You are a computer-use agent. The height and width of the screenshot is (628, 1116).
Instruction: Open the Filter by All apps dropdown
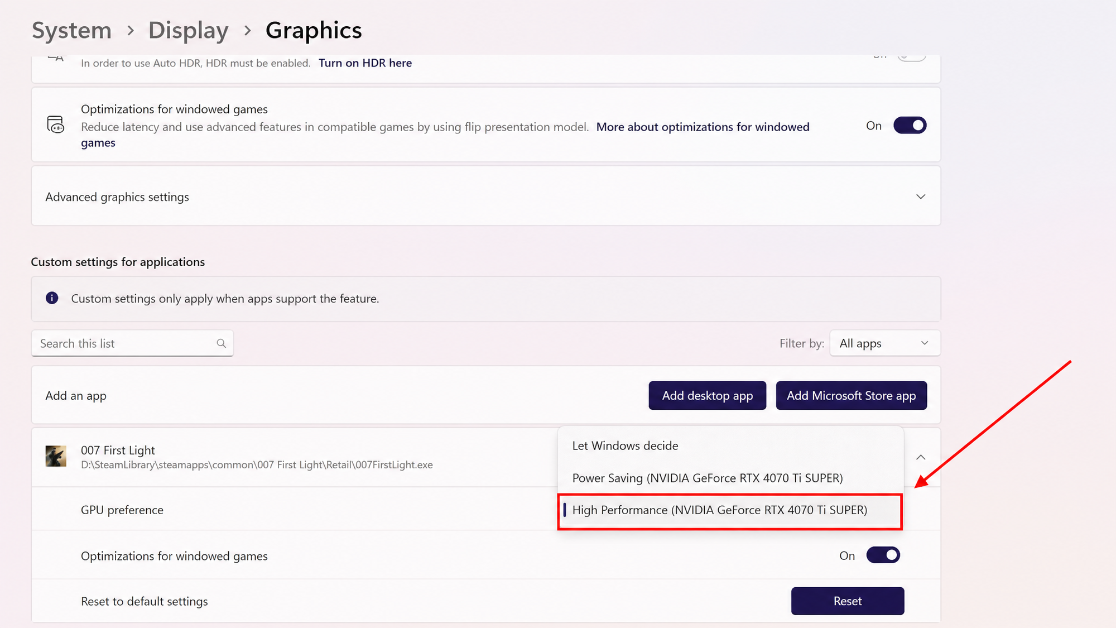[885, 343]
